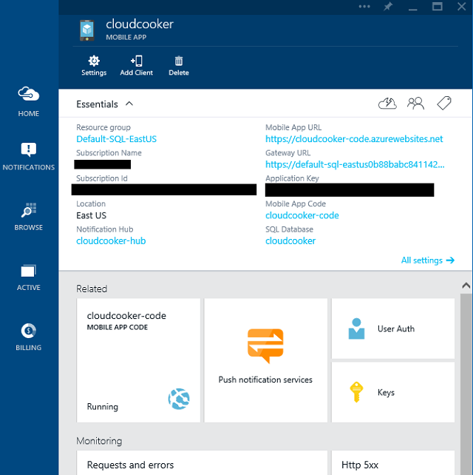Open the cloudcooker-code.azurewebsites.net URL
The width and height of the screenshot is (473, 475).
click(354, 139)
